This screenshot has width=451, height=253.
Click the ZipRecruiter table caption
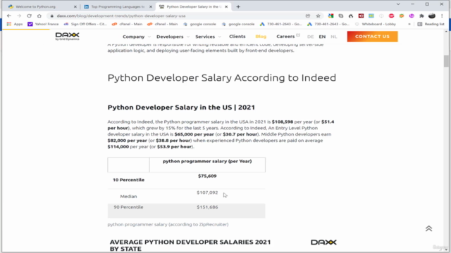[168, 224]
